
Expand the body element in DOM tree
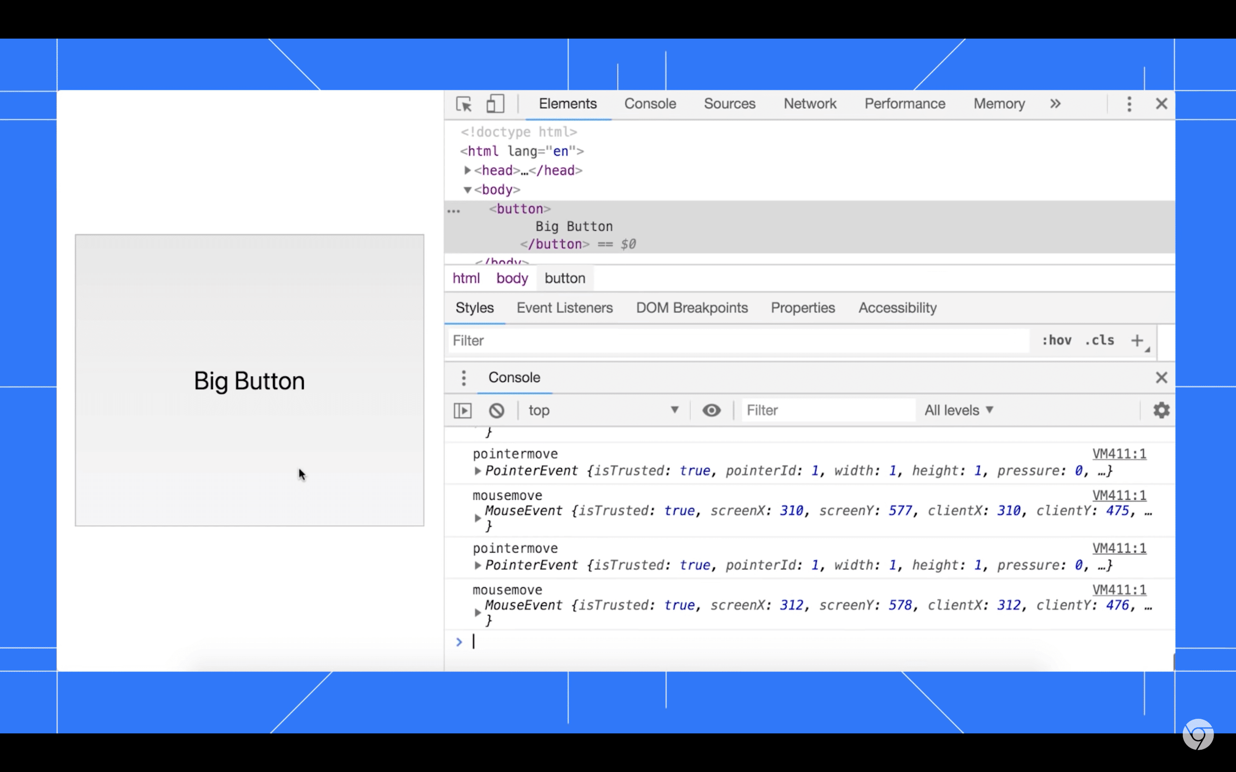tap(466, 190)
